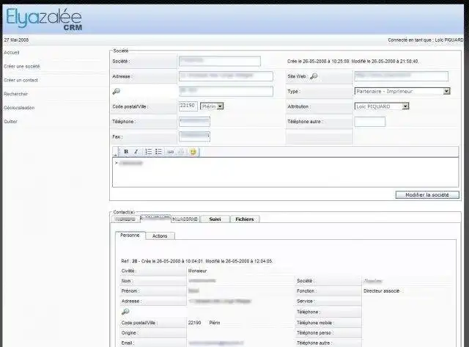Click the Fax input field
The height and width of the screenshot is (347, 469).
pyautogui.click(x=194, y=136)
